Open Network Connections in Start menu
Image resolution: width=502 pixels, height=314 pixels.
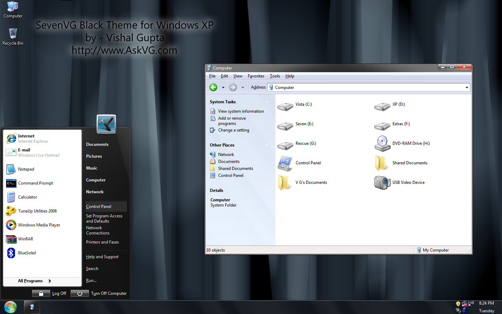98,230
